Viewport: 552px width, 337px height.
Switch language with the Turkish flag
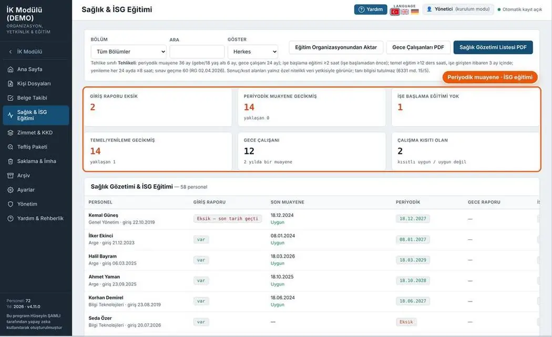point(395,12)
